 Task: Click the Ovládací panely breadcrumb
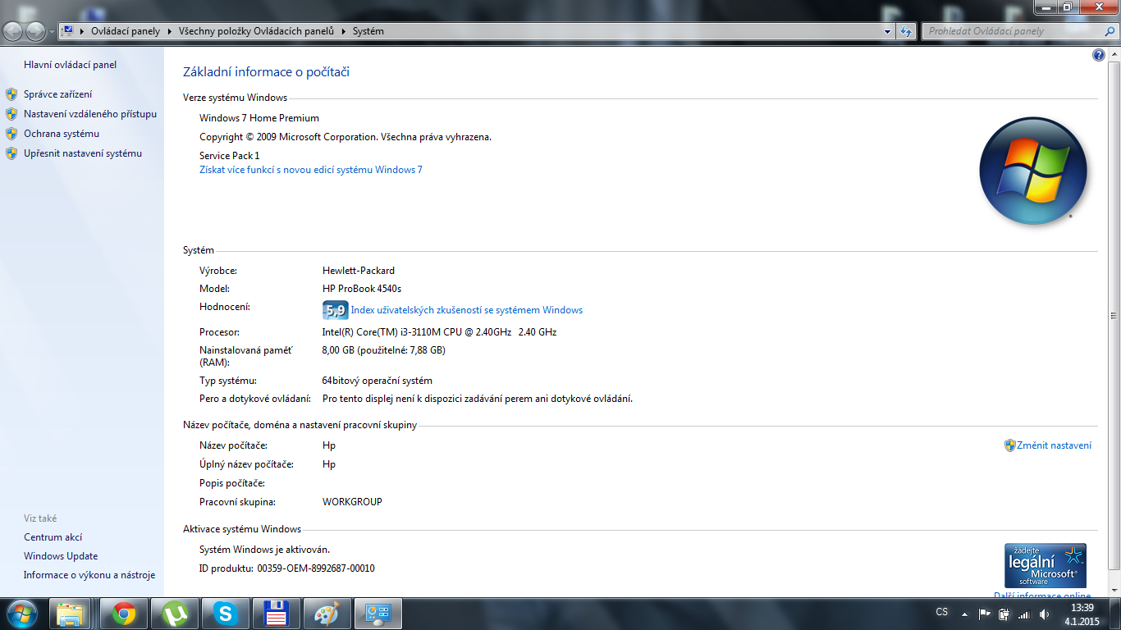(126, 31)
